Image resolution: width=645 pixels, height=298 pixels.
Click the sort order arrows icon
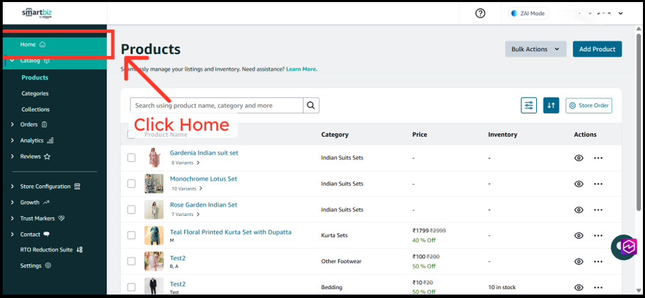point(551,105)
